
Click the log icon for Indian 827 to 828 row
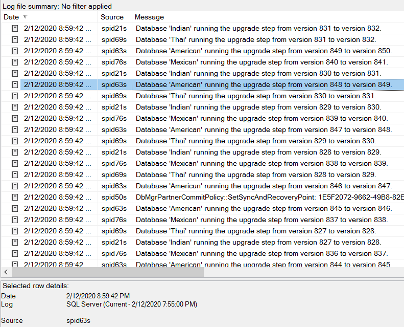15,242
